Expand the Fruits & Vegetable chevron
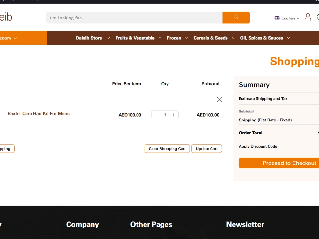The height and width of the screenshot is (239, 319). [x=160, y=38]
